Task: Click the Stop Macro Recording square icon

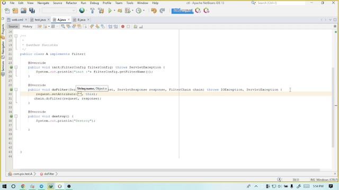Action: pyautogui.click(x=128, y=26)
